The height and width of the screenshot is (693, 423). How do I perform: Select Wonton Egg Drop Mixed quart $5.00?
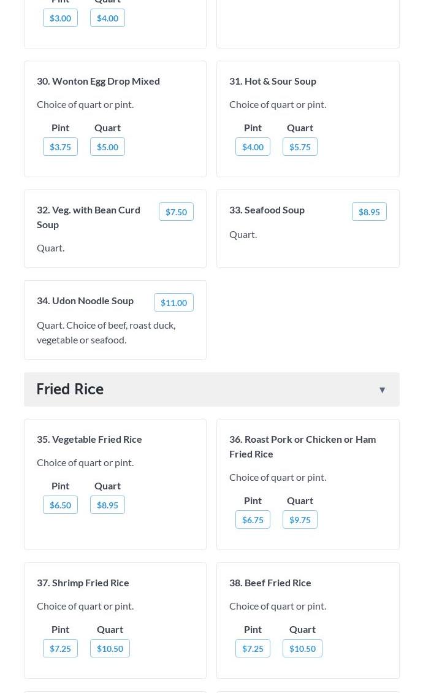coord(107,147)
